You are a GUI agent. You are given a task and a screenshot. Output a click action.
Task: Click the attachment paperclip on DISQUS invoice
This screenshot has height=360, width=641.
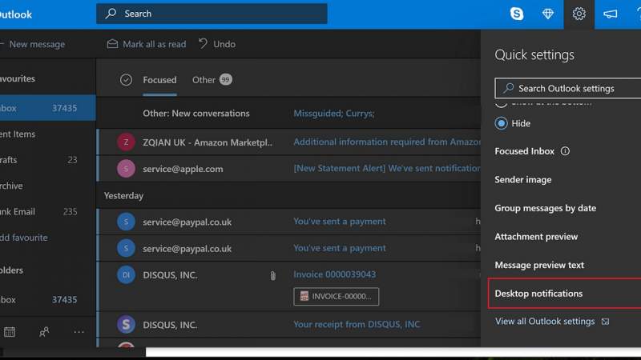coord(272,275)
